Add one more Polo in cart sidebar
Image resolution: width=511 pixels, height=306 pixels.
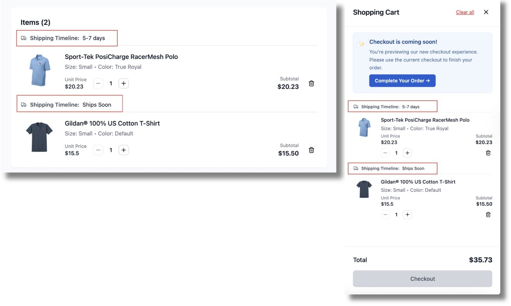tap(407, 153)
